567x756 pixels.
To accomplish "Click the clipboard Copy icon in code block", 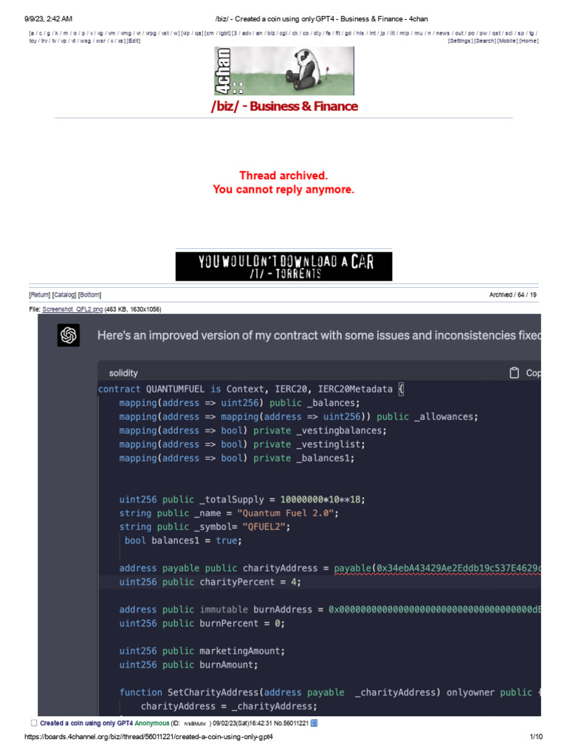I will pos(515,373).
